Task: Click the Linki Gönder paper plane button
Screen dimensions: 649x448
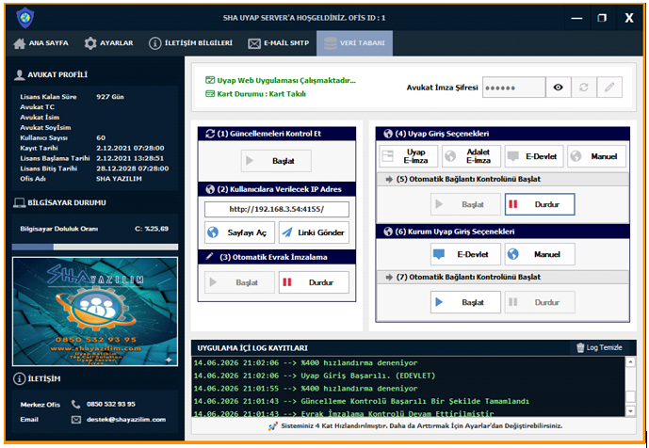Action: pyautogui.click(x=314, y=232)
